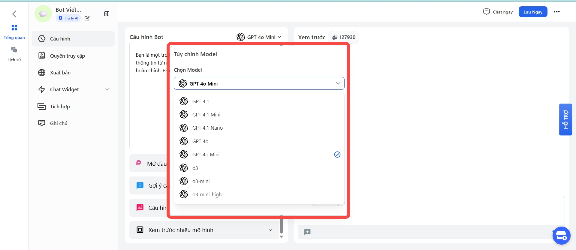
Task: Click the new chat plus icon
Action: (x=307, y=232)
